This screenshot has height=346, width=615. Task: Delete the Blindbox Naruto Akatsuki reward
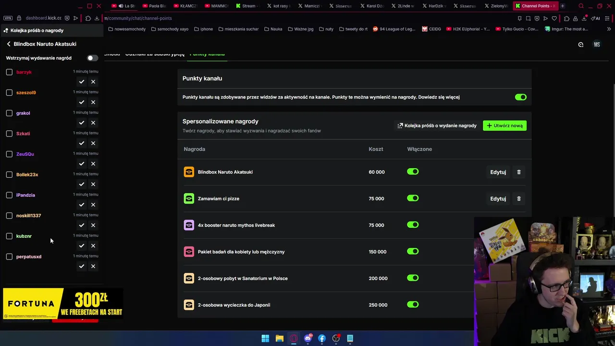pos(519,172)
